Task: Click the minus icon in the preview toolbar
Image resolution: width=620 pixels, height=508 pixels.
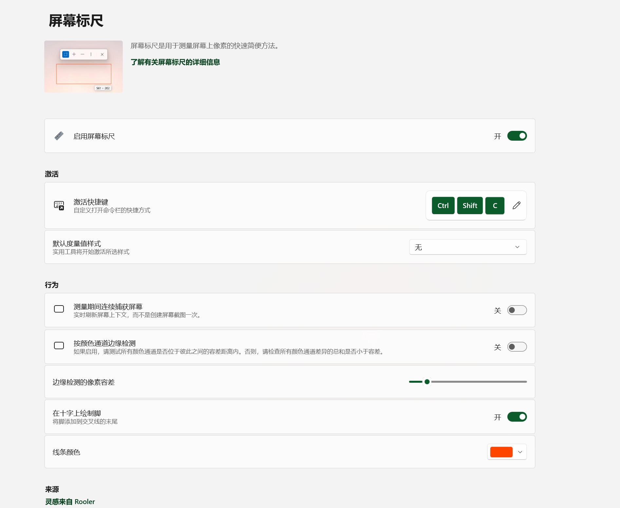Action: [x=83, y=54]
